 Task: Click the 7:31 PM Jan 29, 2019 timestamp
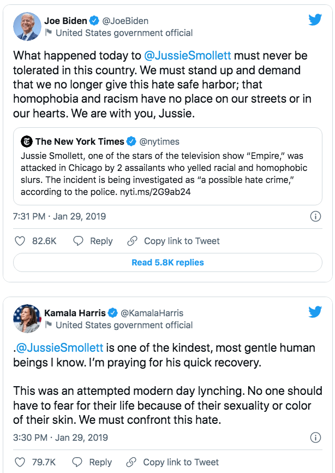59,216
